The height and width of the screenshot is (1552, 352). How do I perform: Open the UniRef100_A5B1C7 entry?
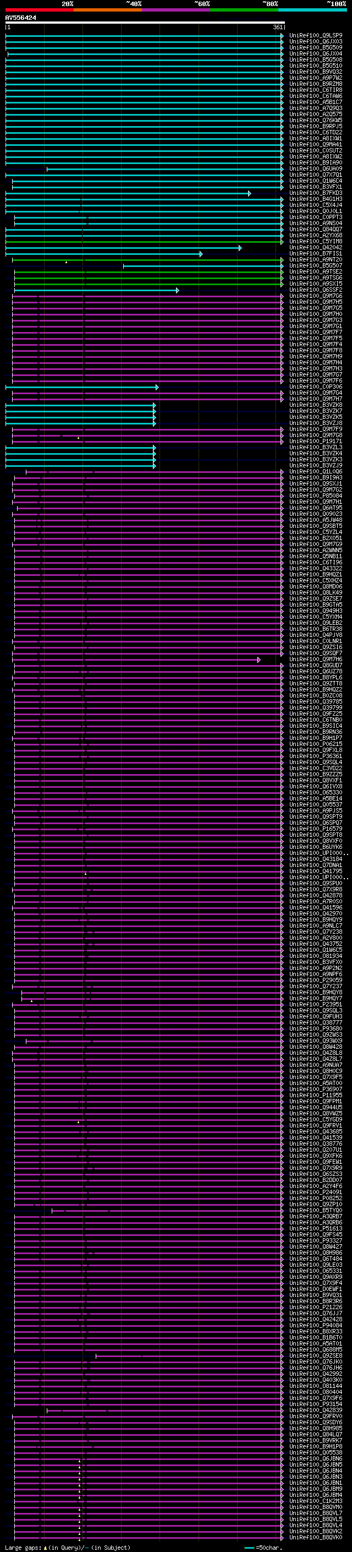316,102
